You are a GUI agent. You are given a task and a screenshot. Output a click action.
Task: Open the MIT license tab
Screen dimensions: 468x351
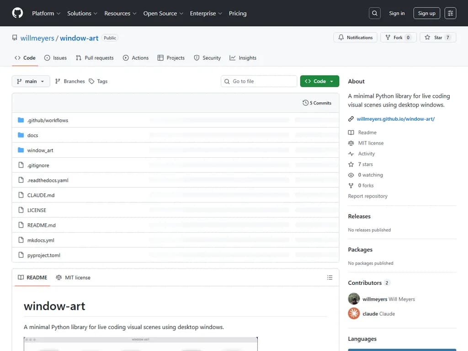point(73,277)
